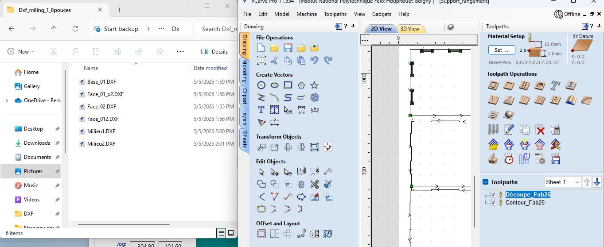
Task: Switch to the 3D View tab
Action: coord(410,28)
